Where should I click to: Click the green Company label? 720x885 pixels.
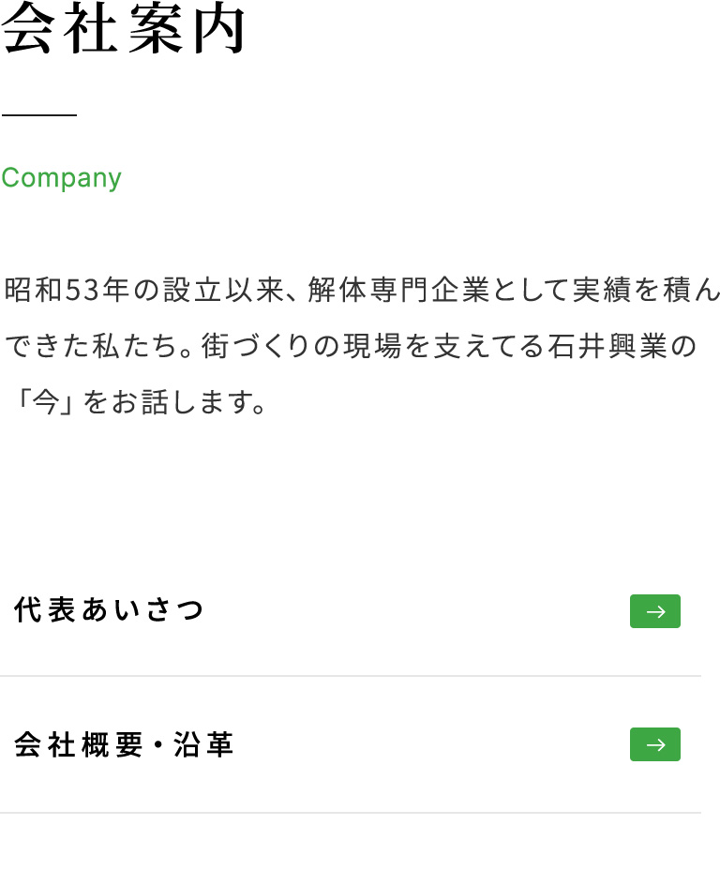coord(62,178)
